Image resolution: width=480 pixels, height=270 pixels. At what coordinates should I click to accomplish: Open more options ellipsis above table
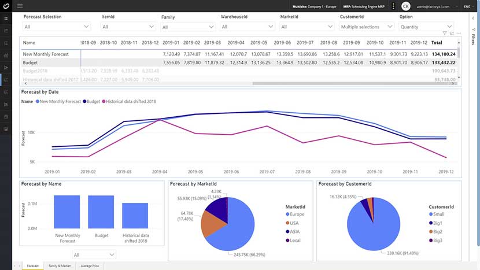tap(459, 33)
